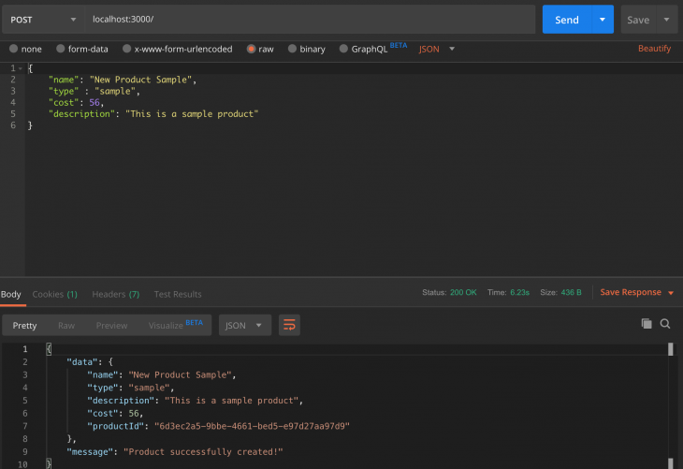
Task: Send the request with the blue Send button
Action: 567,20
